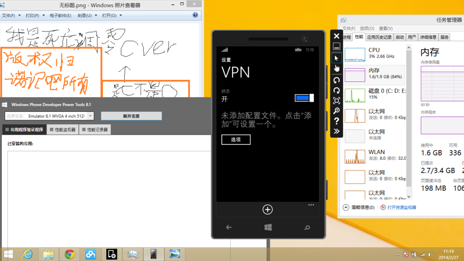
Task: Click 电子邮件(E) in Photo Viewer
Action: click(60, 15)
